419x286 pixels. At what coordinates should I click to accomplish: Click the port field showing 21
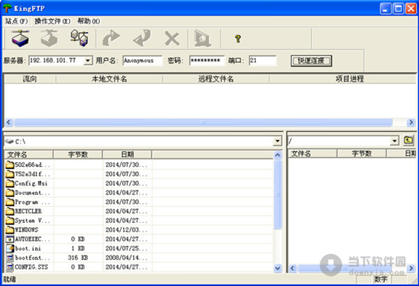tap(263, 60)
